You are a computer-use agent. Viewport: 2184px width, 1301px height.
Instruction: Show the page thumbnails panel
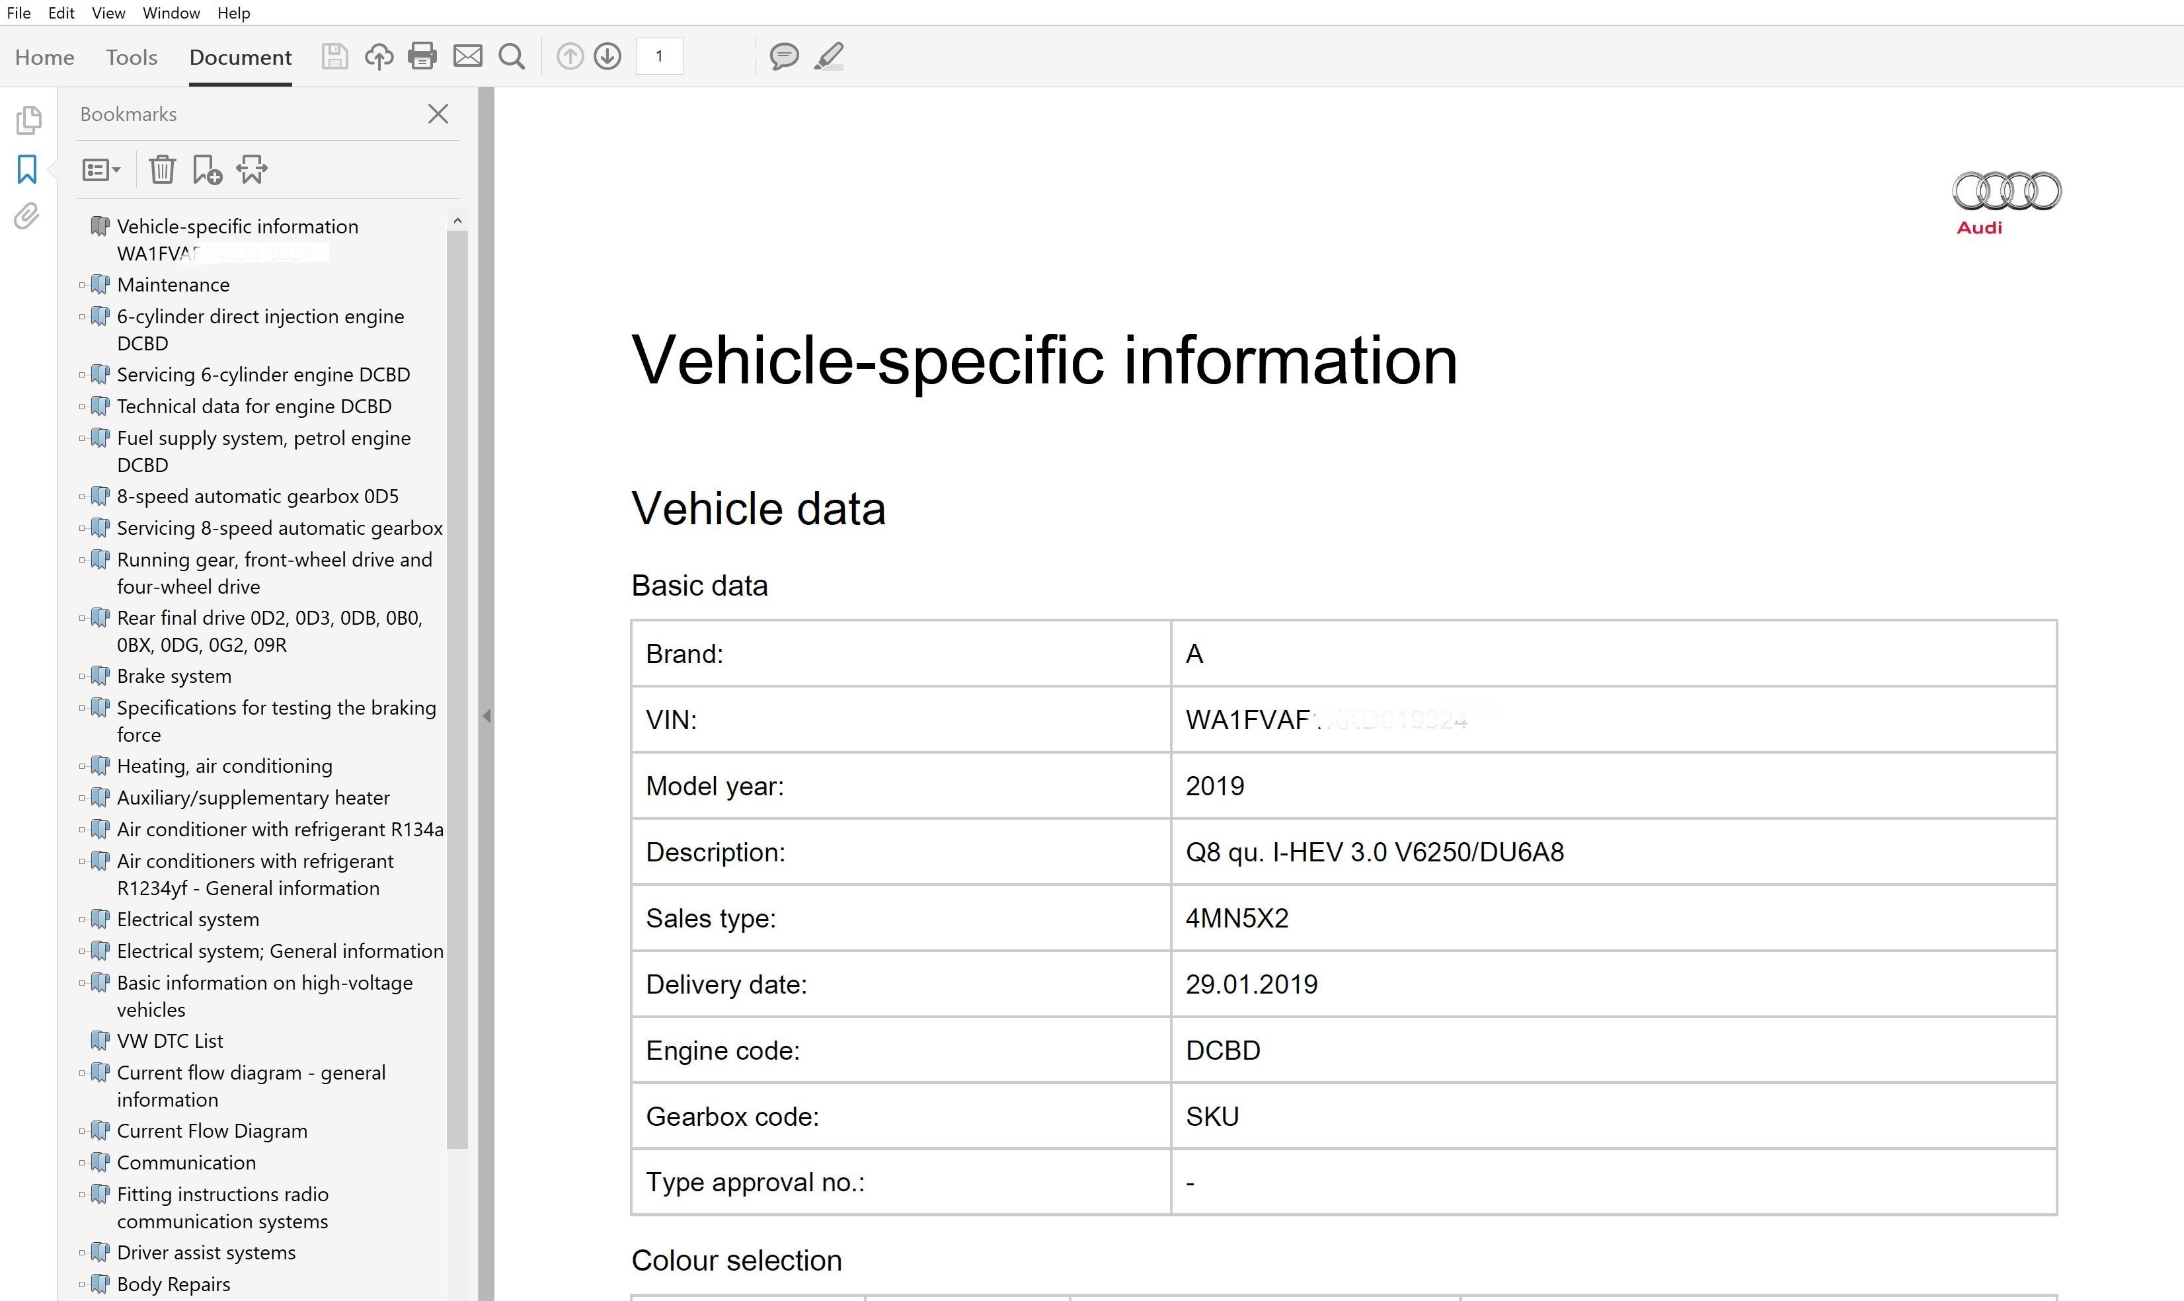point(28,120)
